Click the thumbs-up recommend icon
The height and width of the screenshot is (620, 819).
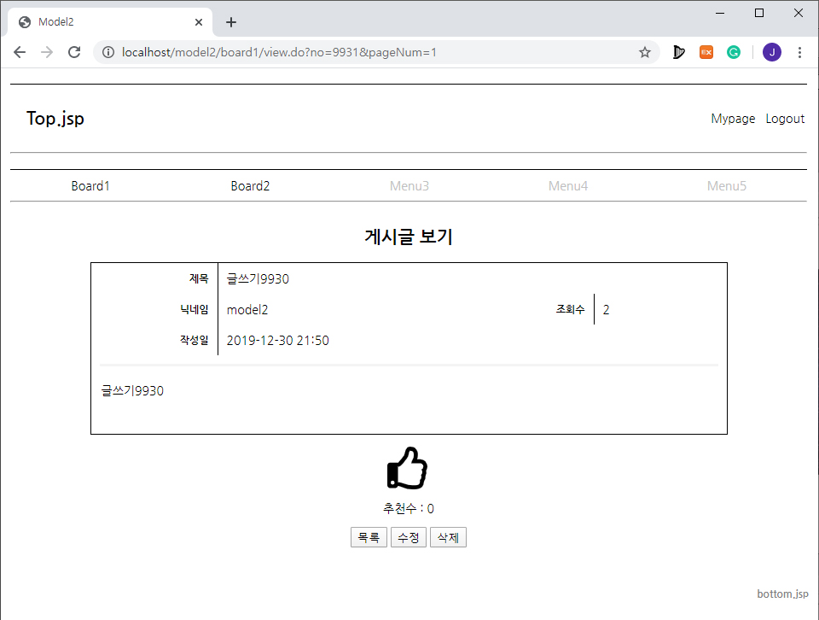pyautogui.click(x=407, y=467)
